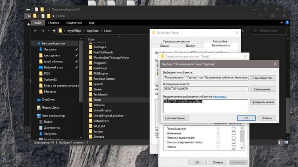The width and height of the screenshot is (298, 167).
Task: Confirm user selection with OK
Action: pos(246,118)
